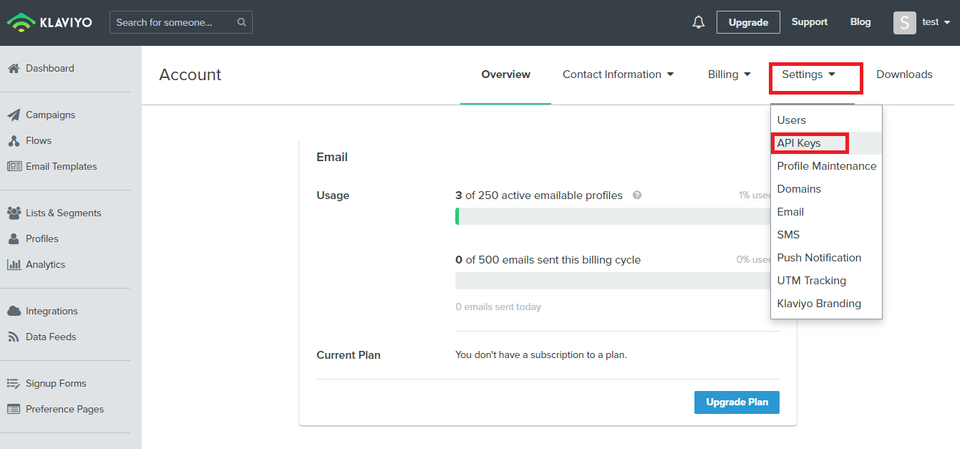Select the Overview tab
This screenshot has width=960, height=449.
tap(506, 74)
